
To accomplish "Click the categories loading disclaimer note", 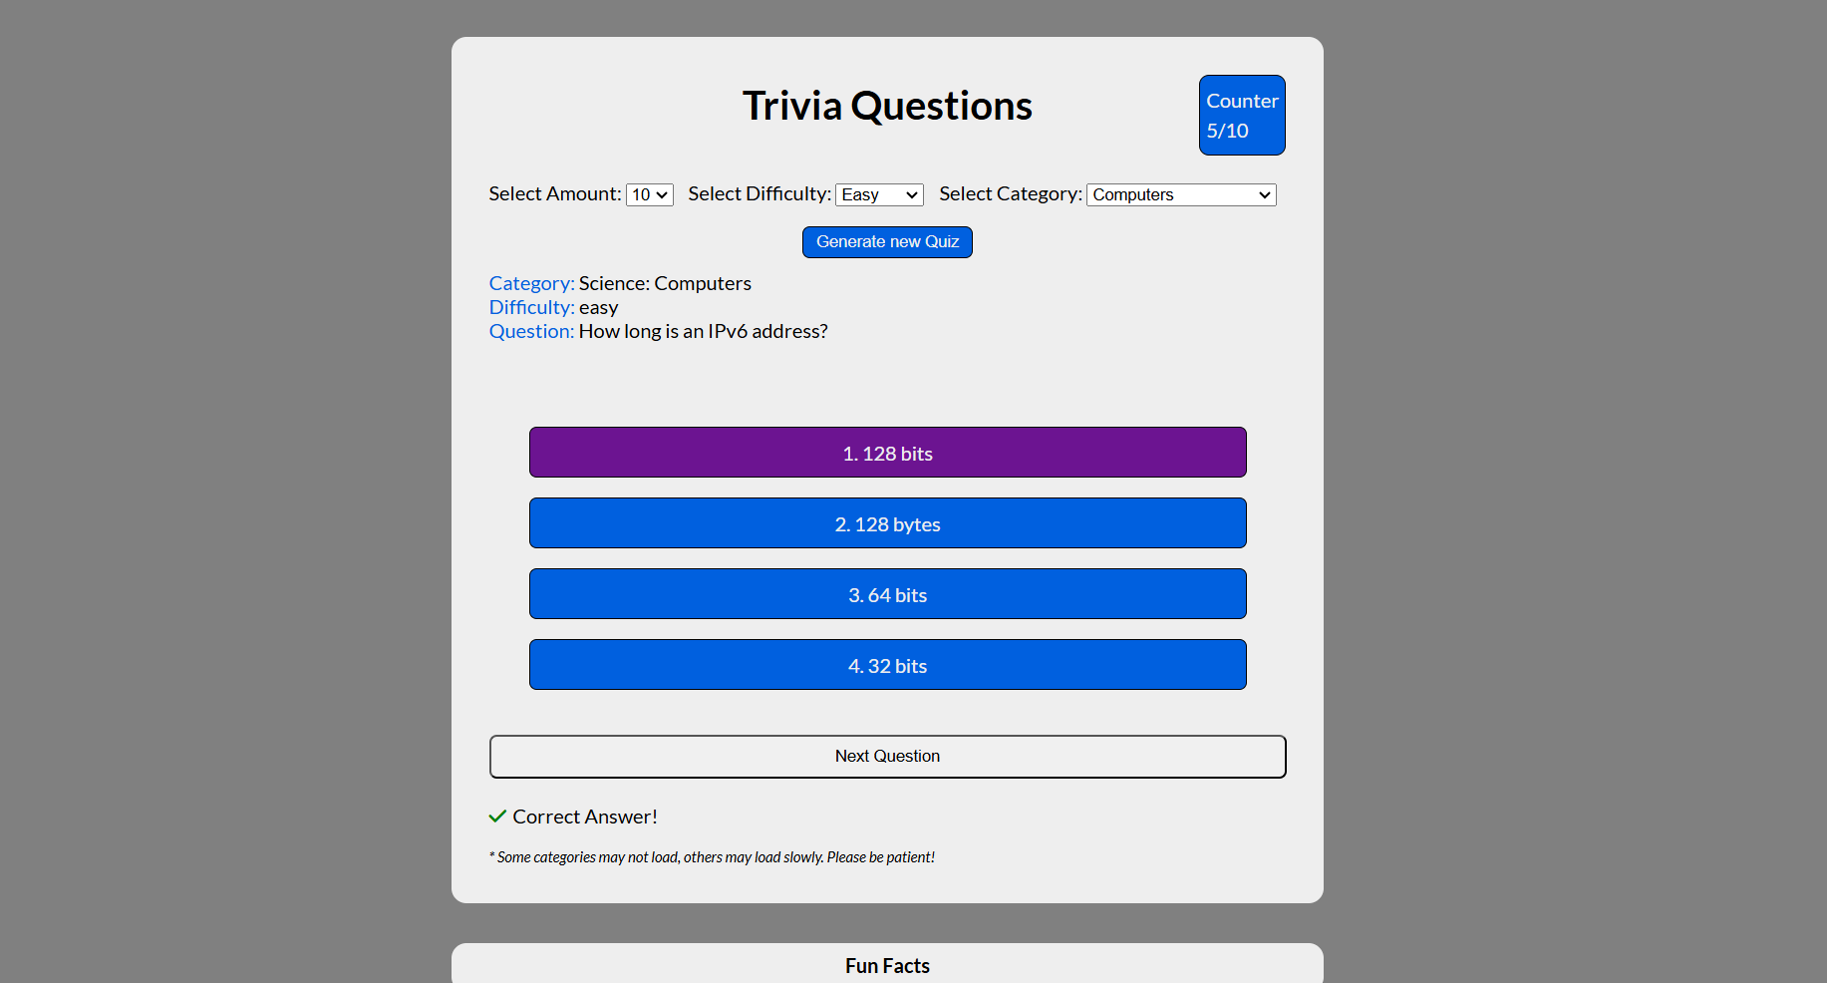I will (712, 856).
